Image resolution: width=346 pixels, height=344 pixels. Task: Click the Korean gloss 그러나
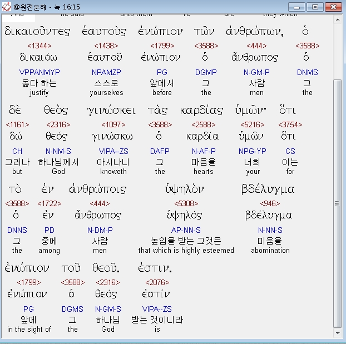coord(17,162)
